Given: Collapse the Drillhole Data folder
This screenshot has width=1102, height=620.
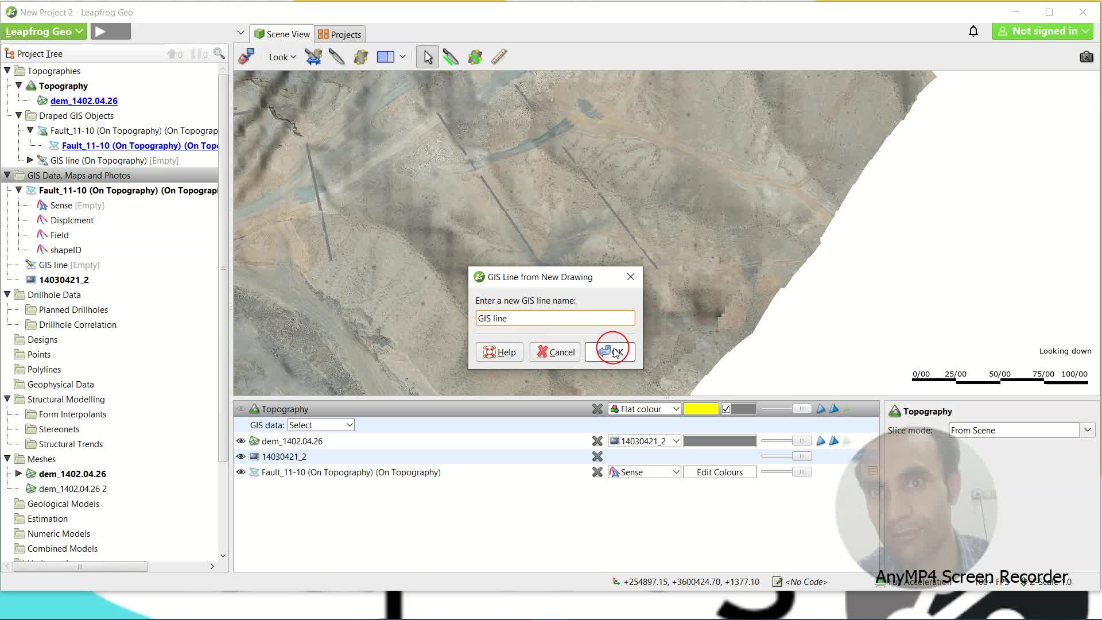Looking at the screenshot, I should (7, 294).
